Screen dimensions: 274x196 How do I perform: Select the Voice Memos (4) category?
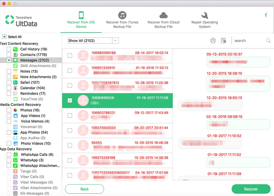click(x=35, y=121)
